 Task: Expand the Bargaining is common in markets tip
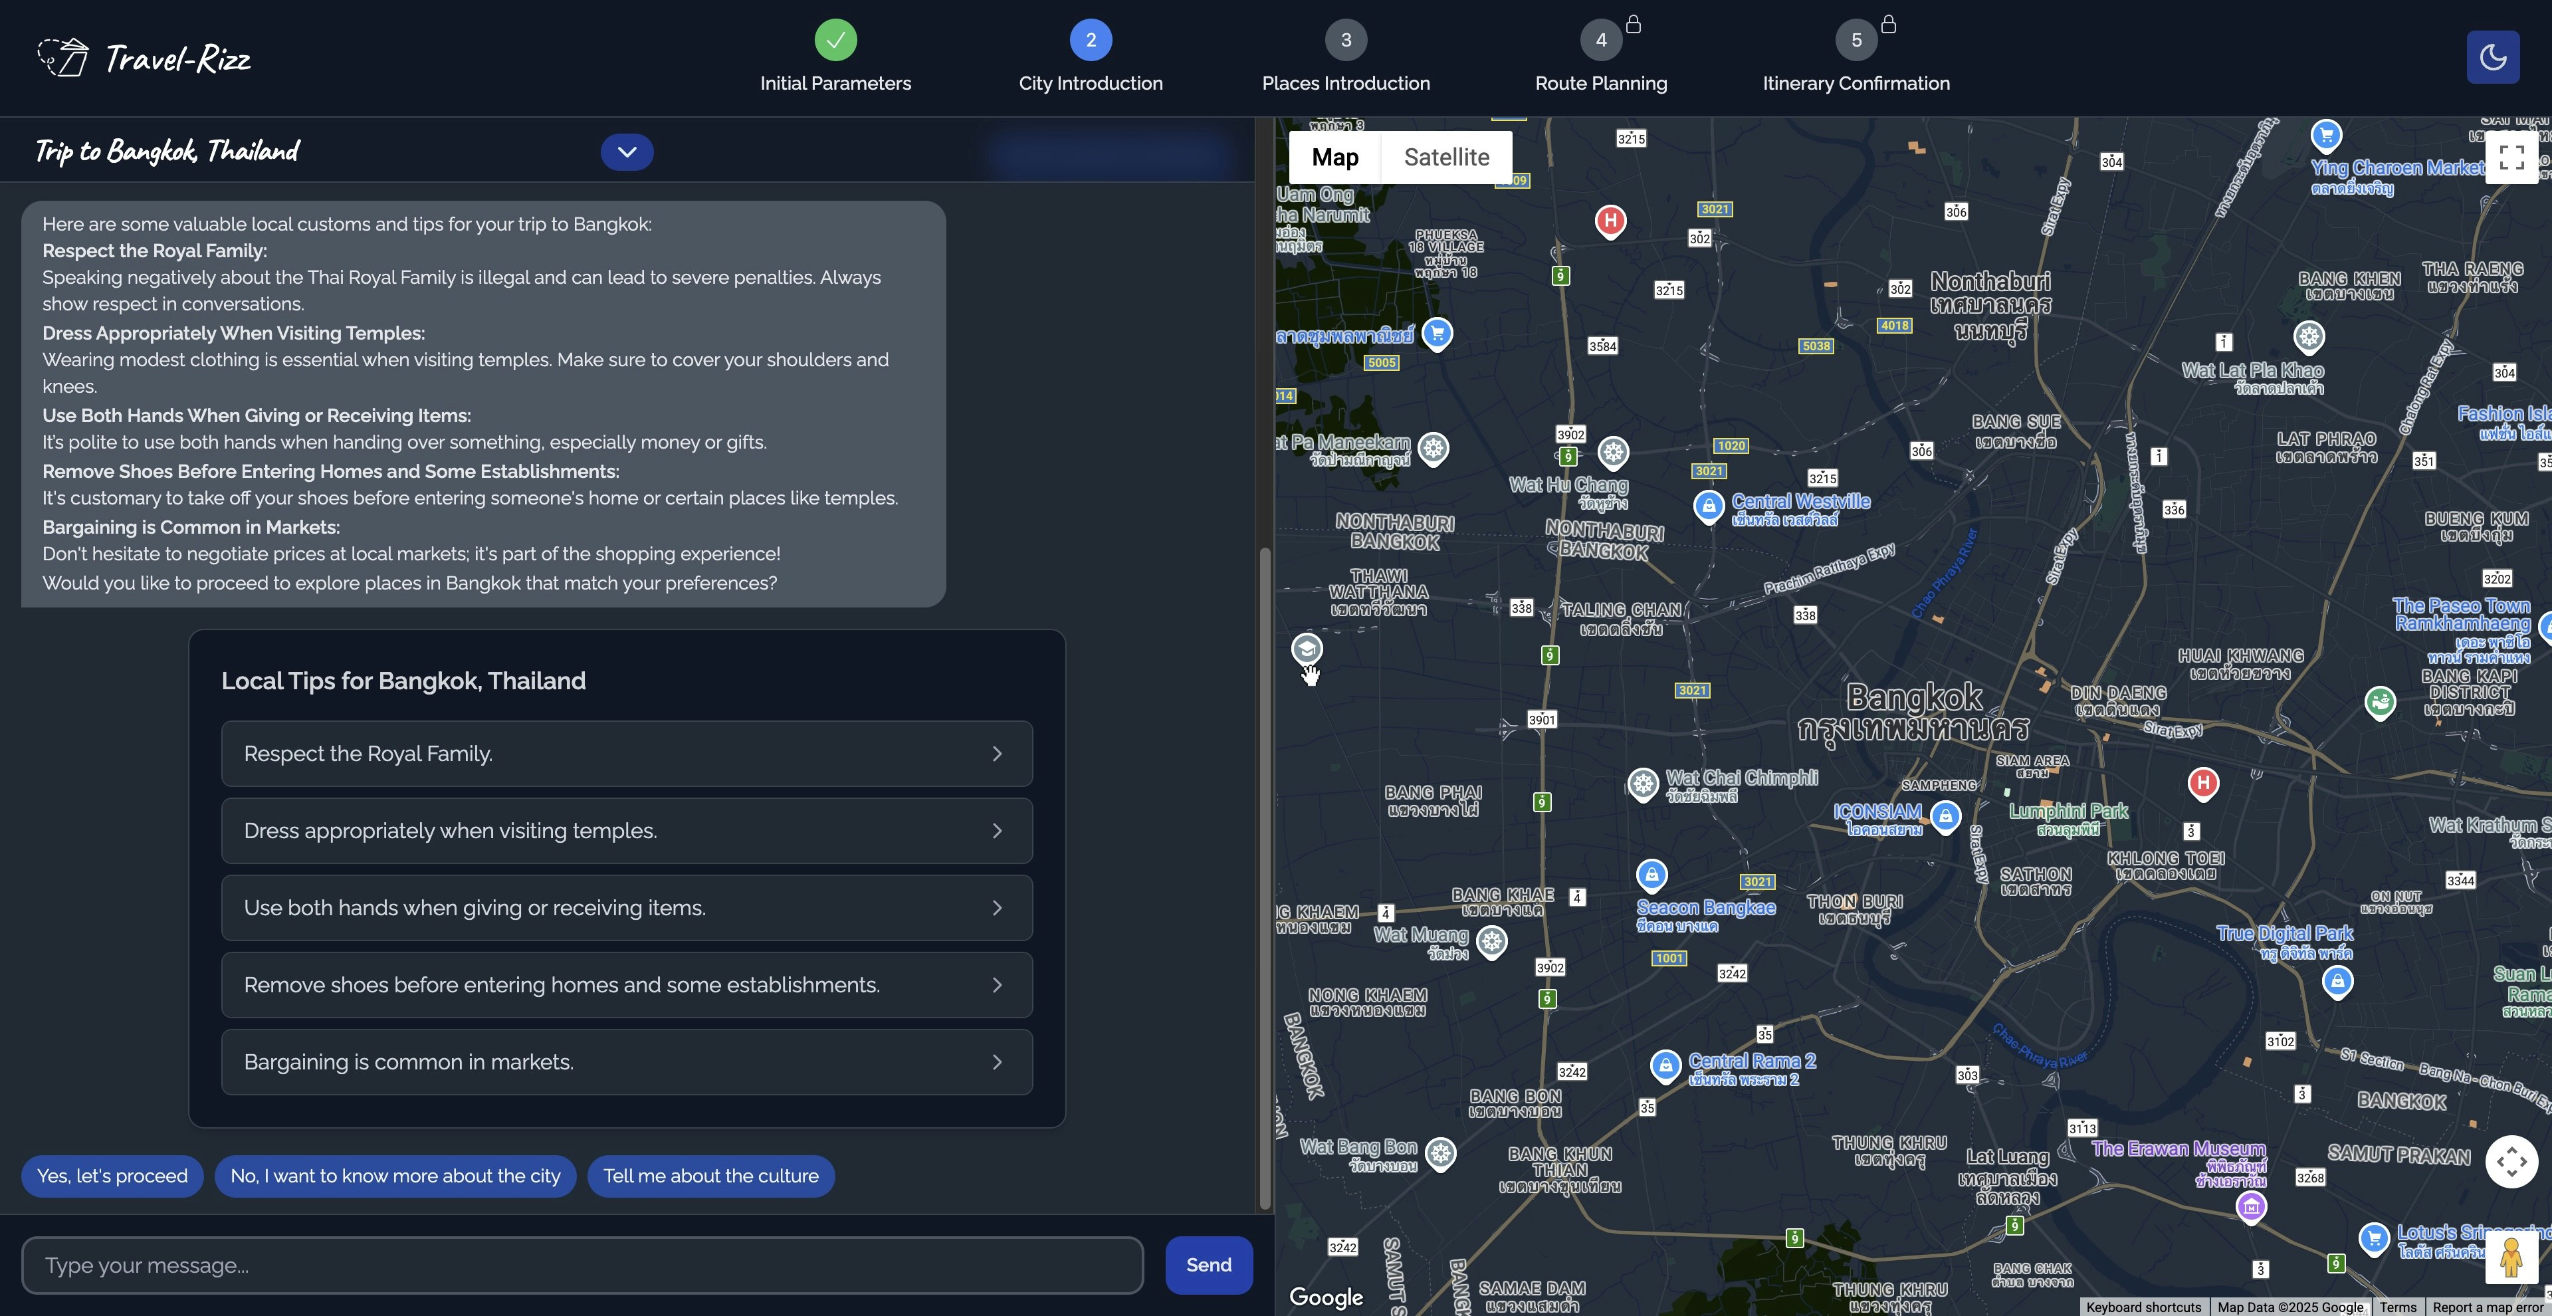[626, 1062]
